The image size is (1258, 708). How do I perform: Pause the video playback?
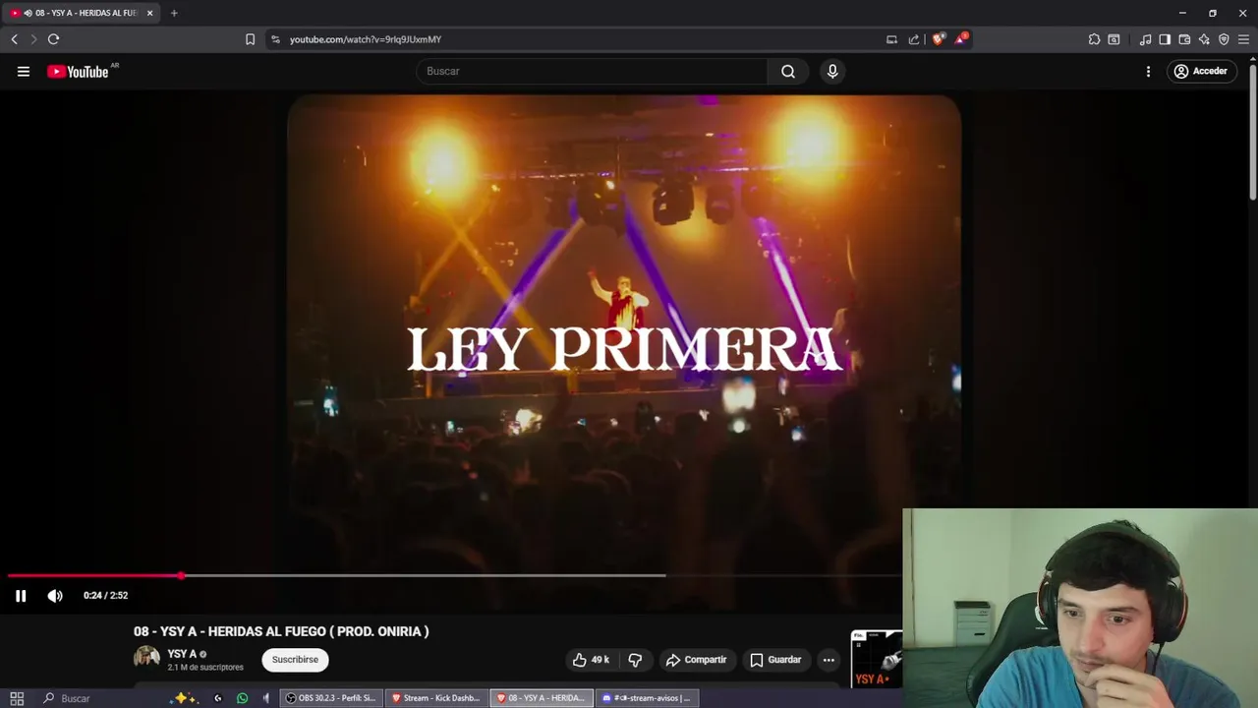point(21,596)
